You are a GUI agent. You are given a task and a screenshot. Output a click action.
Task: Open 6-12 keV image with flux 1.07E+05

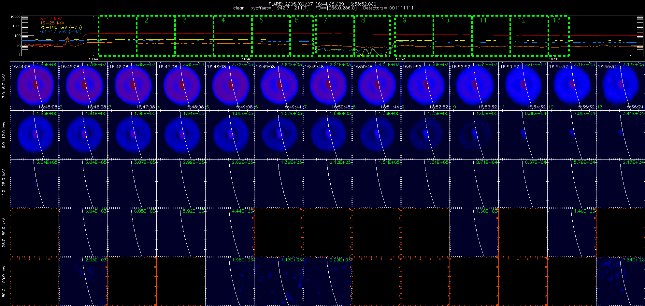(279, 134)
